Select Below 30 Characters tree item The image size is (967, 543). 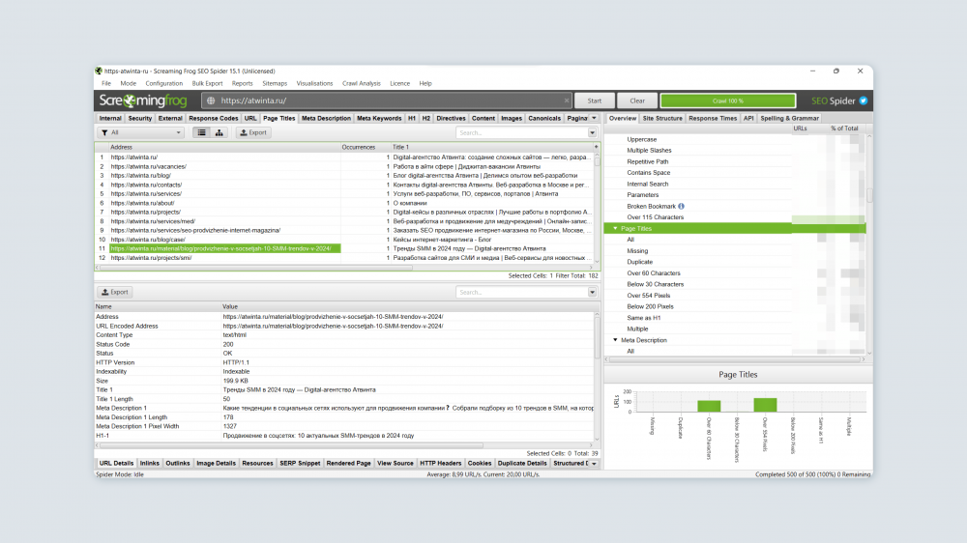(655, 284)
